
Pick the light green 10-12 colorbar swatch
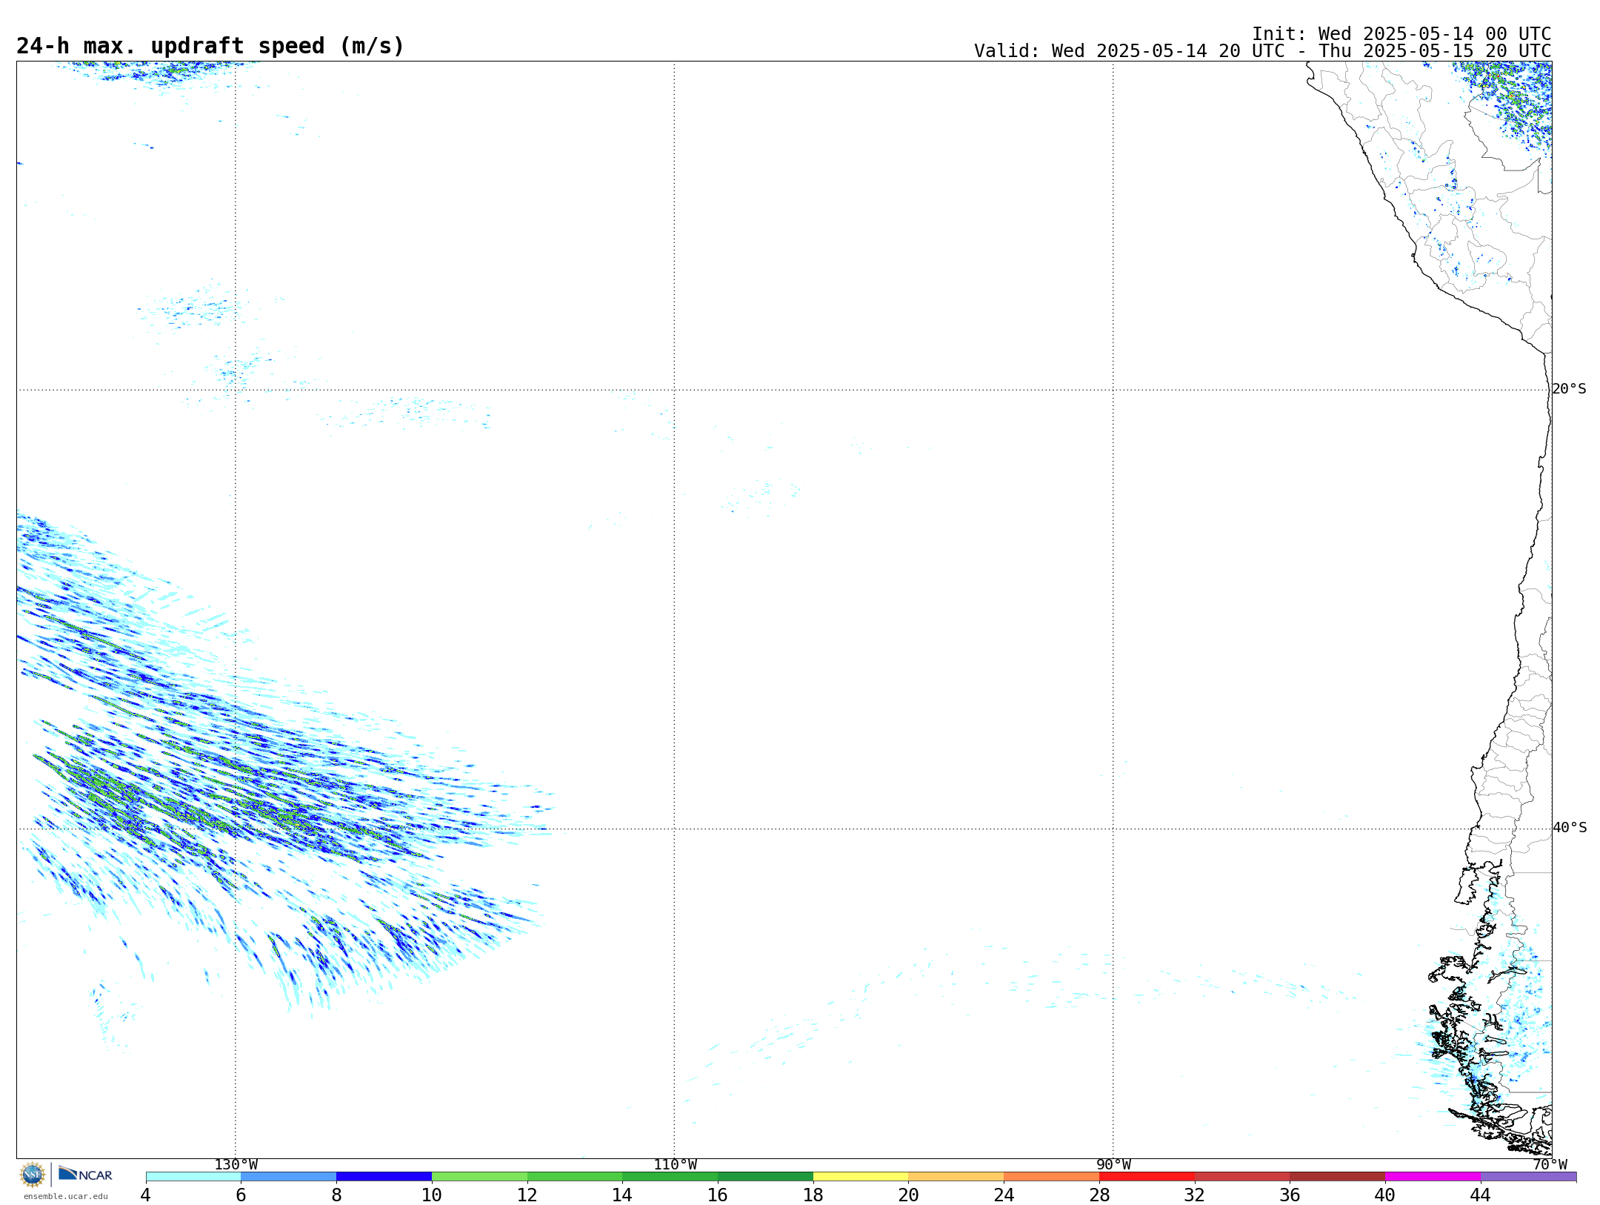point(479,1177)
